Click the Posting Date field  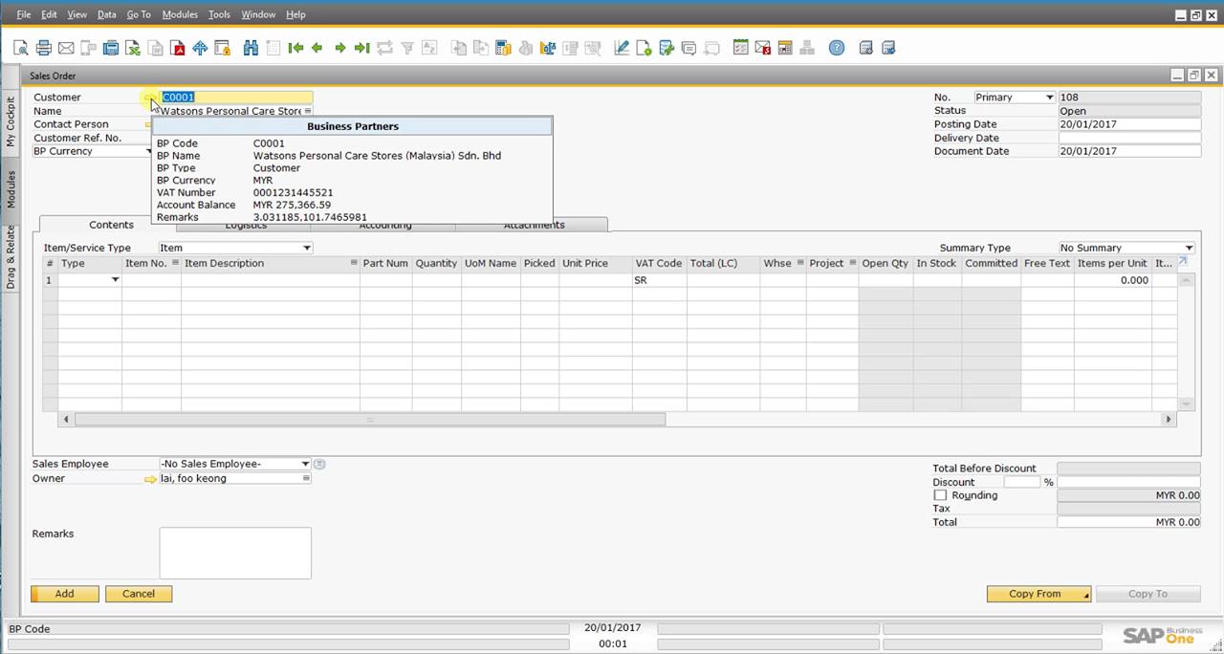tap(1129, 124)
